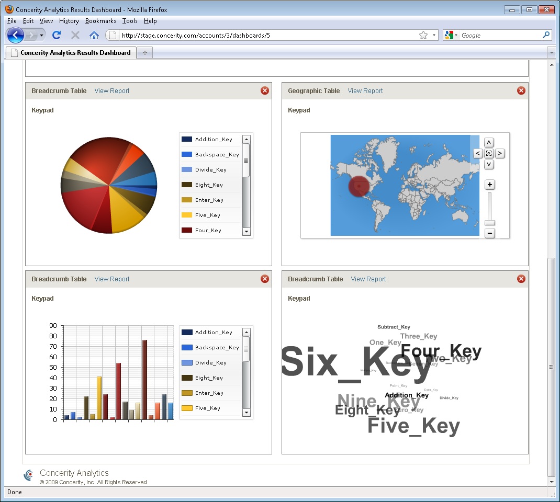The image size is (560, 502).
Task: Click the tallest bar in bar chart
Action: point(144,380)
